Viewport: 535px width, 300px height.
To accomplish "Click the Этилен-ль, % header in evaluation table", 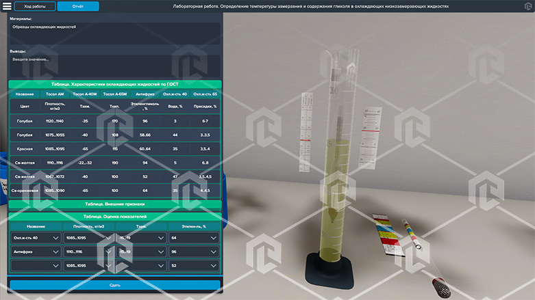I will [194, 226].
